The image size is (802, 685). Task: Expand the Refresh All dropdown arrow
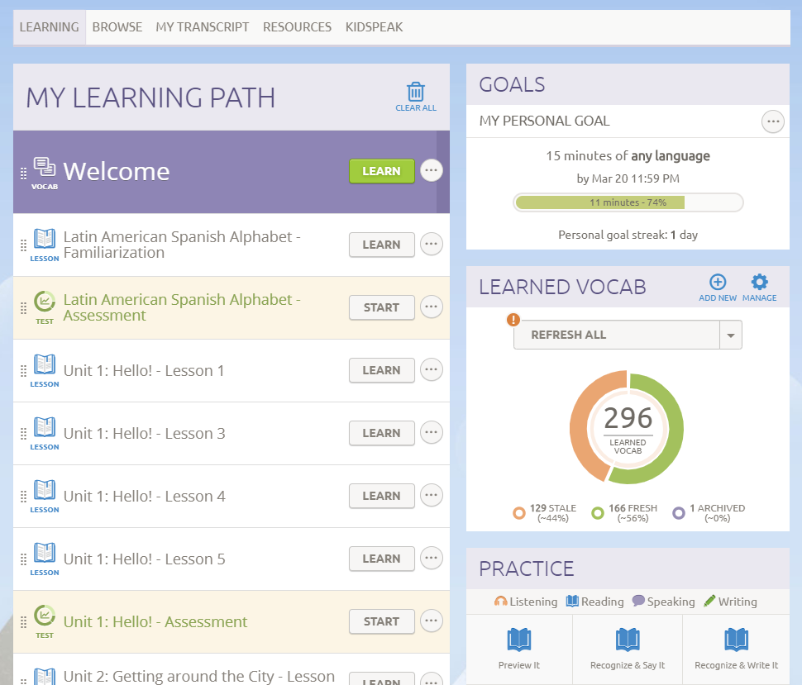tap(731, 335)
